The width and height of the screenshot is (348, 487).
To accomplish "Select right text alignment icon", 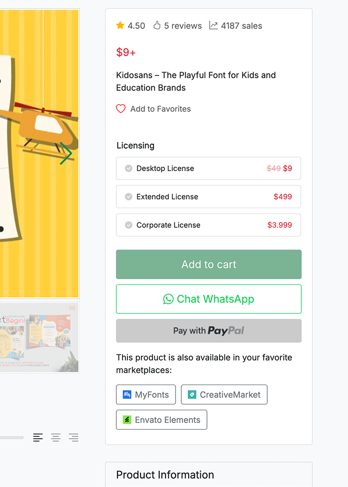I will click(x=73, y=437).
